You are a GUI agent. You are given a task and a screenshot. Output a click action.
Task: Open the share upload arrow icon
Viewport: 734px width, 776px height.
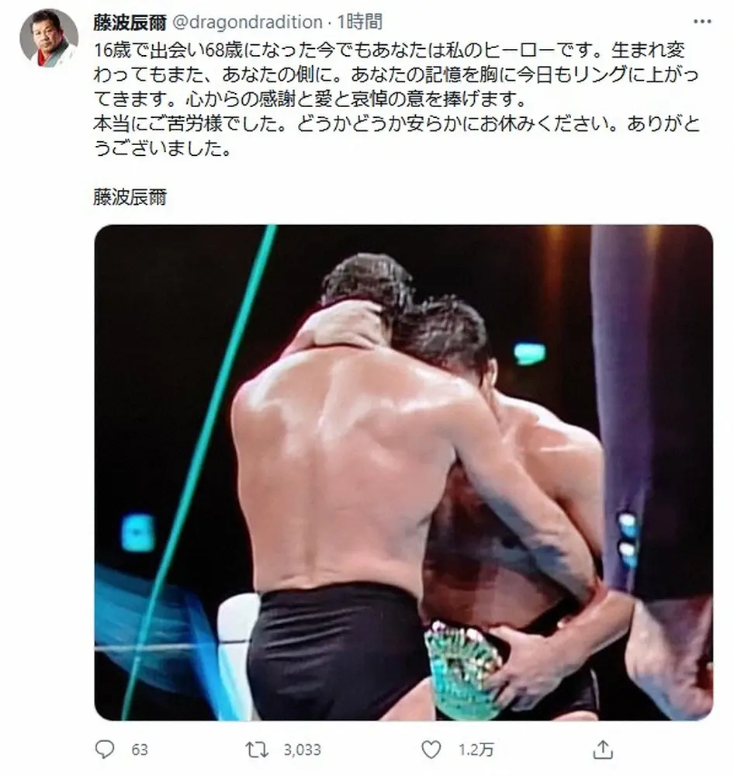click(x=603, y=750)
